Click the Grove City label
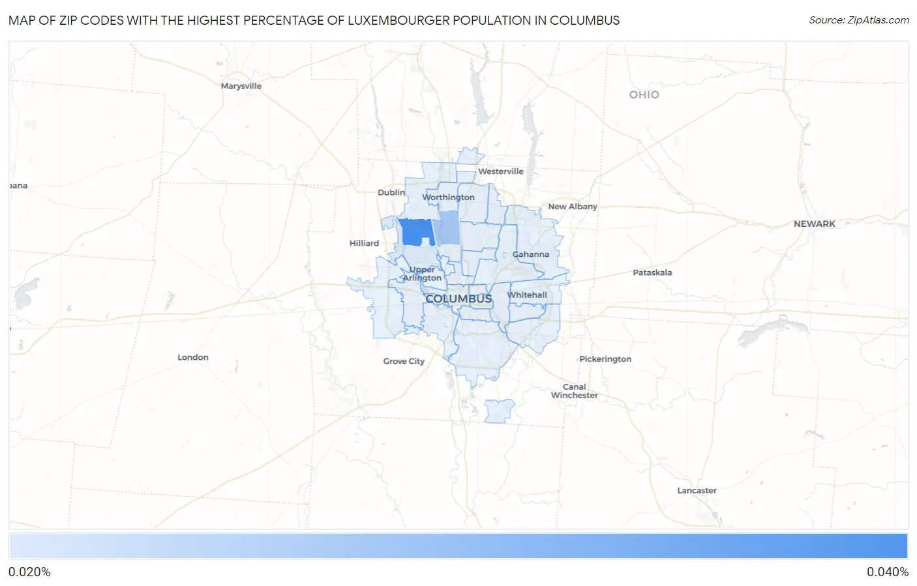This screenshot has height=586, width=917. 404,361
